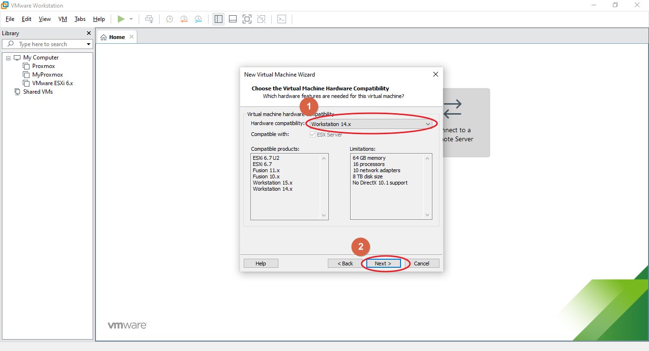Open the Edit menu

point(27,19)
